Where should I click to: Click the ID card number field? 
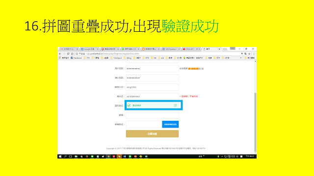tap(152, 96)
